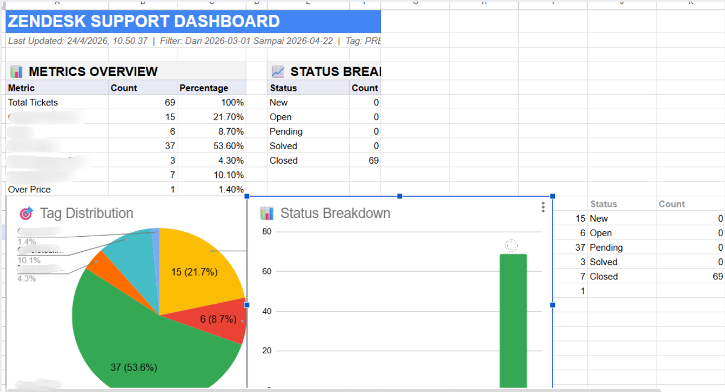Viewport: 725px width, 392px height.
Task: Click the bar chart emoji beside METRICS OVERVIEW
Action: pos(16,72)
